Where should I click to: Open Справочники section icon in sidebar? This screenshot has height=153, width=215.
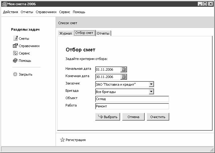pos(15,46)
